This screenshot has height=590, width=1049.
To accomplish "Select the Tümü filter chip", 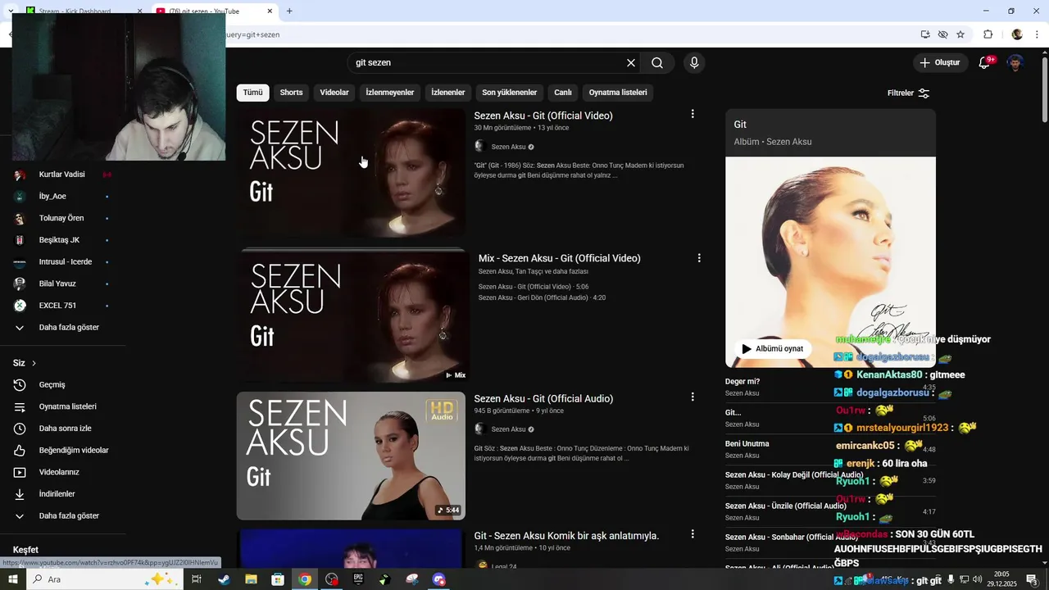I will [252, 93].
